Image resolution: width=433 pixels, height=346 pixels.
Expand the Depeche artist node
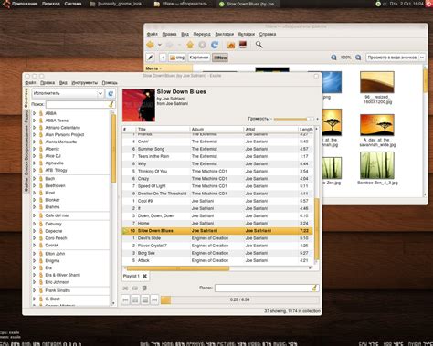point(35,231)
